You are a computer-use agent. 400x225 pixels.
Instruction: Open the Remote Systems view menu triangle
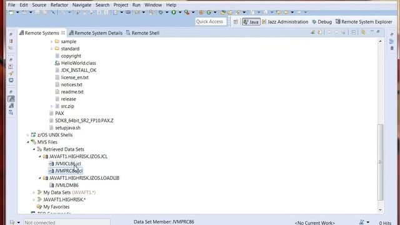pos(372,31)
